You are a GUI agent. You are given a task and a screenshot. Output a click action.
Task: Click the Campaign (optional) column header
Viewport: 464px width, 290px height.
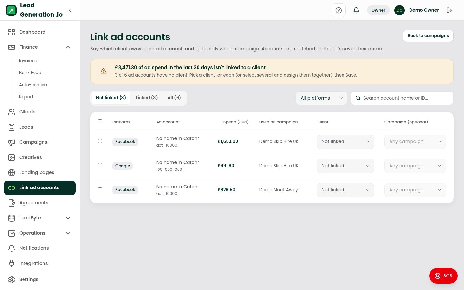[x=406, y=122]
